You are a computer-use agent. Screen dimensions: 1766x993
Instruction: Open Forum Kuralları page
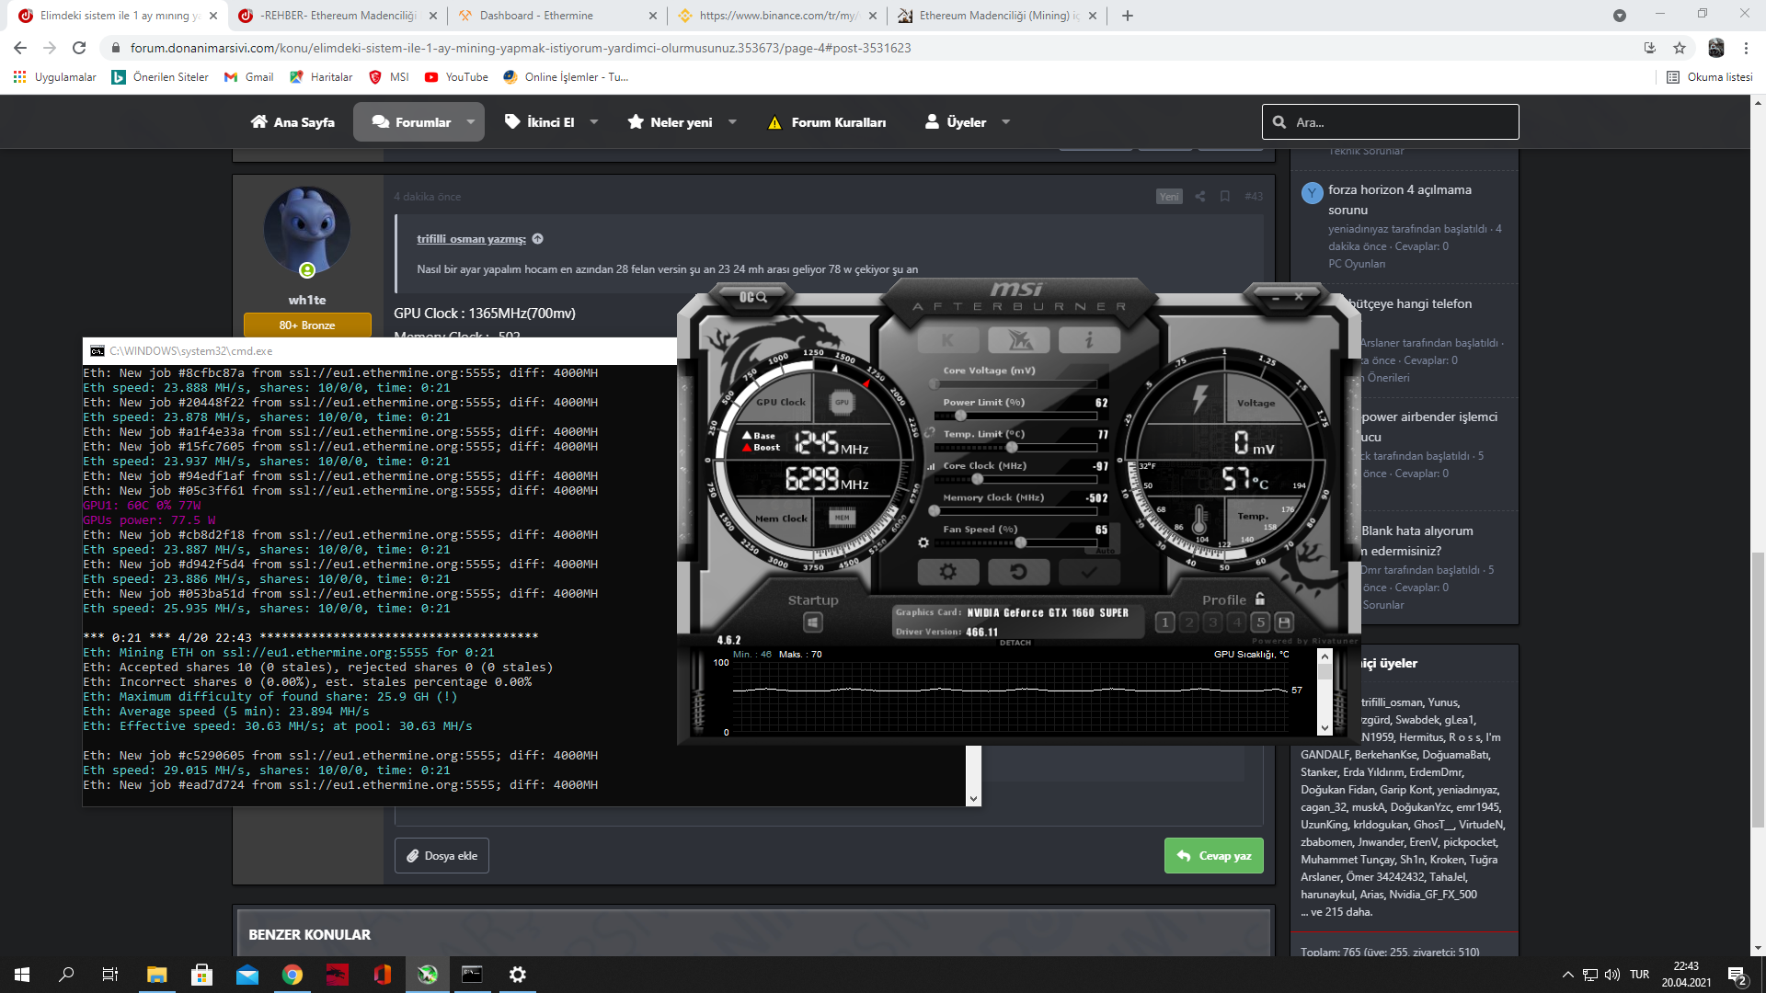coord(827,122)
